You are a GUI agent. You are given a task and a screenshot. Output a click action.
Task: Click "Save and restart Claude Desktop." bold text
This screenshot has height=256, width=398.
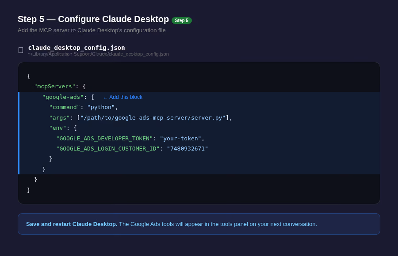tap(72, 224)
